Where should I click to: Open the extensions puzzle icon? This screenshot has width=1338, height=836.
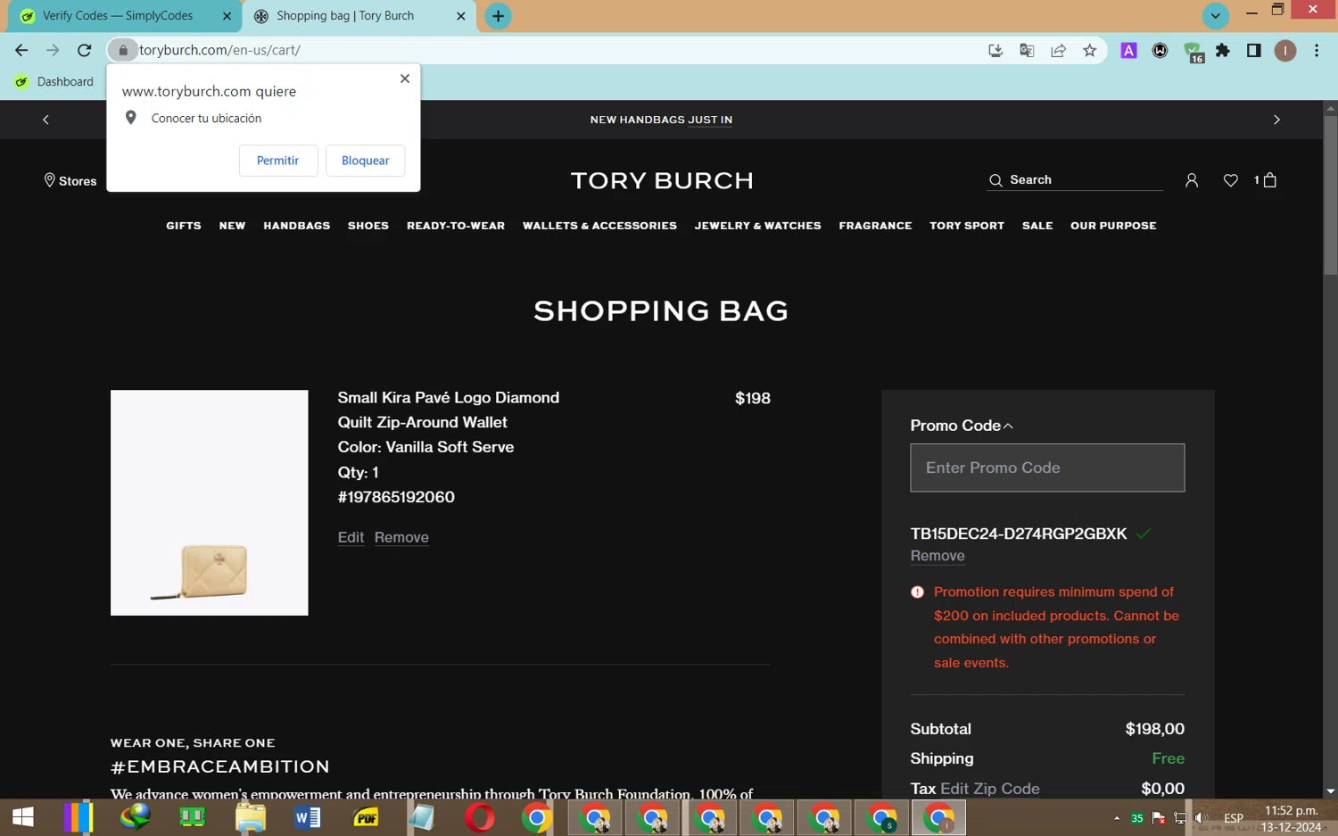click(x=1223, y=50)
